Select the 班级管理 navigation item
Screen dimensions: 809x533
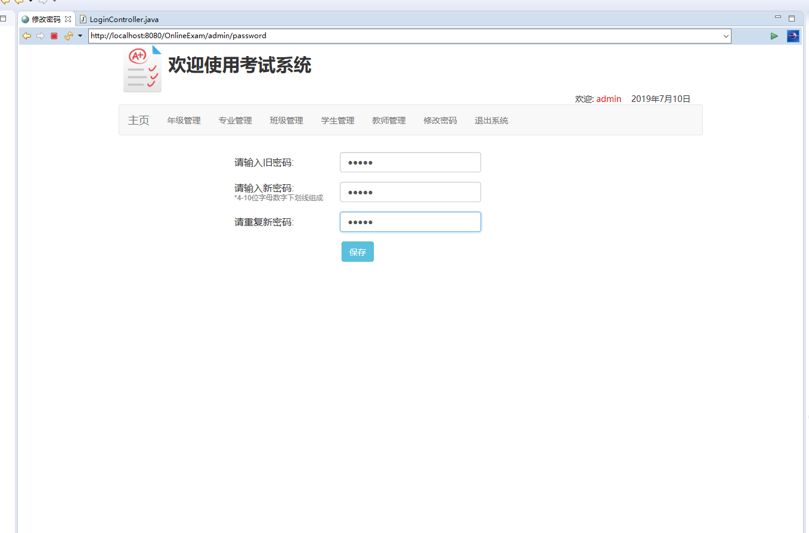pyautogui.click(x=286, y=120)
